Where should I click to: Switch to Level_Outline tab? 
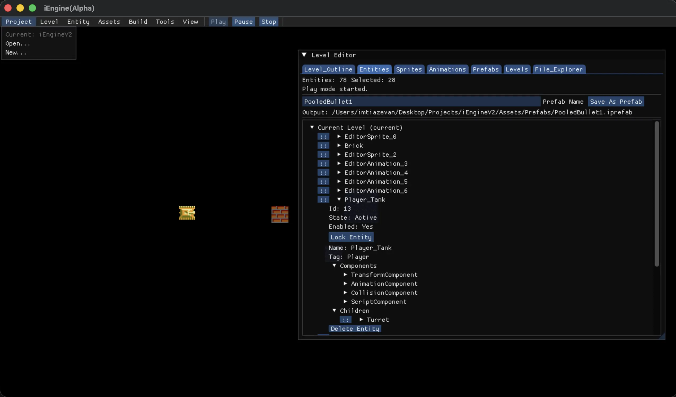[328, 69]
